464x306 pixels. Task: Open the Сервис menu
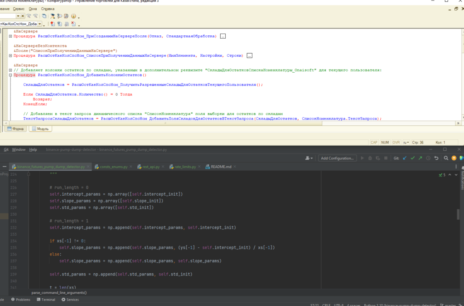(19, 9)
